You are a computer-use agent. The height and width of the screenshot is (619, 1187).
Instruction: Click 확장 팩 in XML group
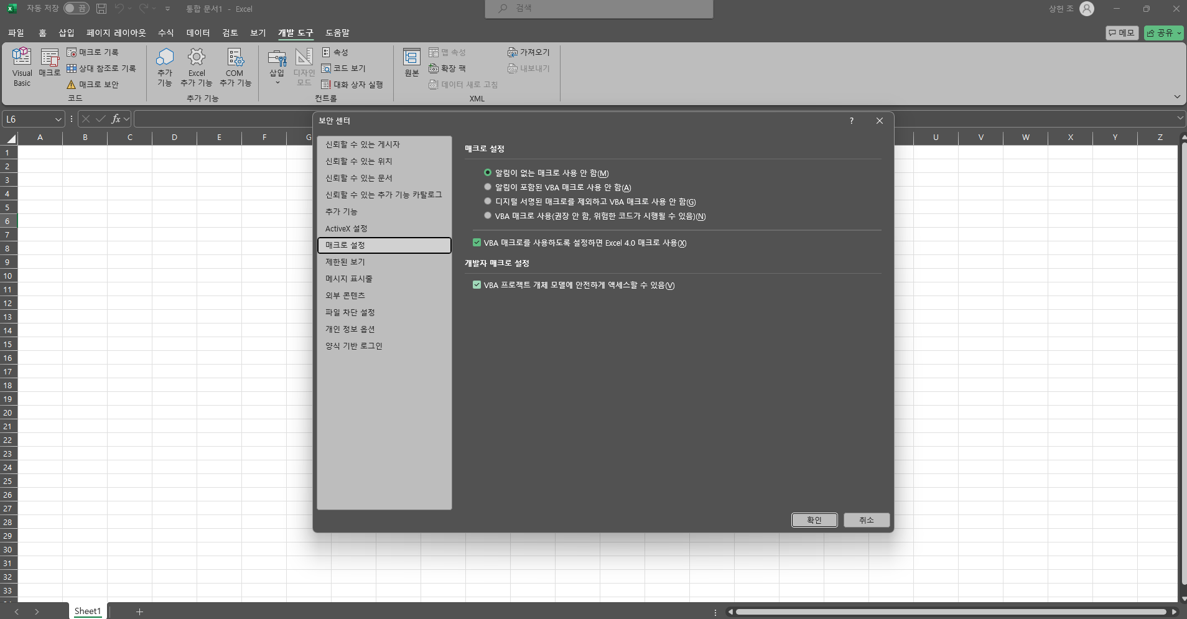point(447,68)
